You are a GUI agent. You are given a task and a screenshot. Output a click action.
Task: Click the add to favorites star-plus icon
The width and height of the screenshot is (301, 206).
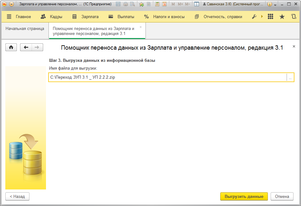tap(141, 4)
